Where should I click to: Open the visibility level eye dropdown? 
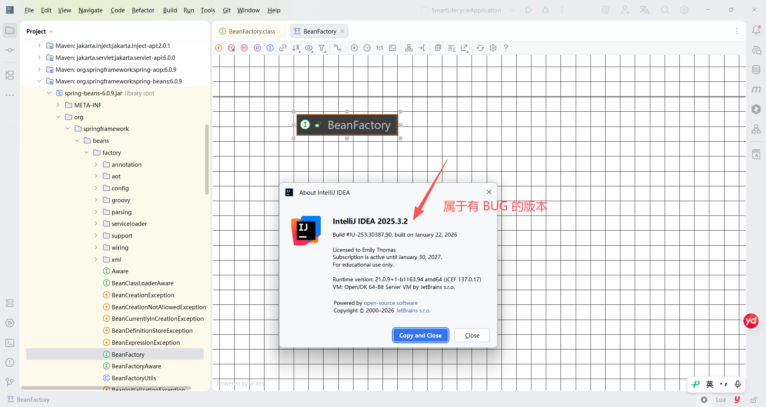tap(309, 48)
